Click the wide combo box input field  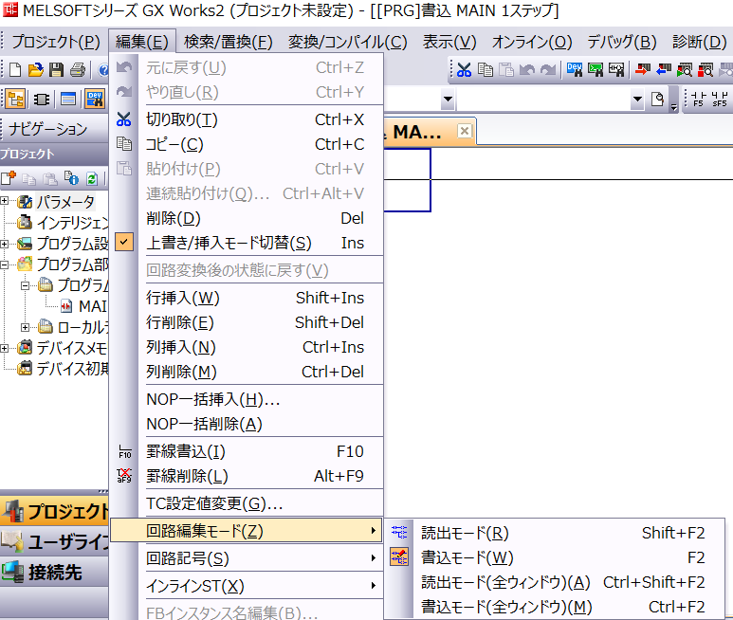pos(543,99)
